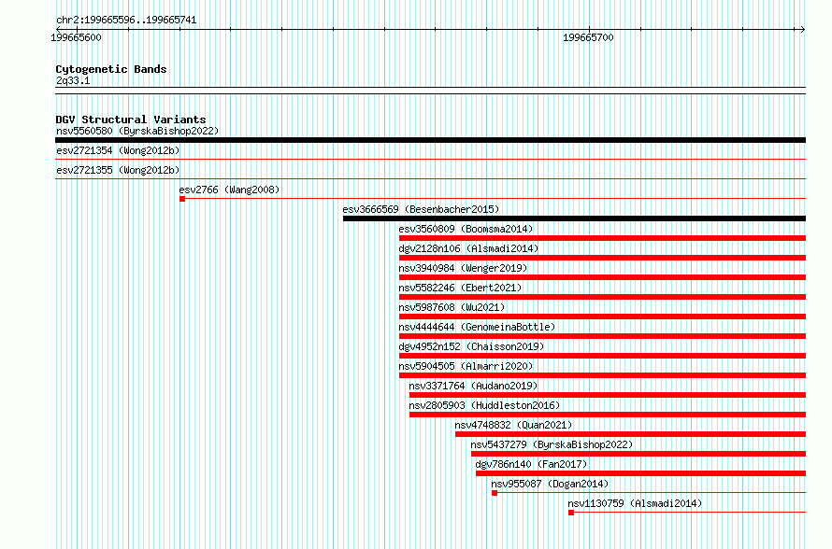Open the esv2721355 (Wong2012b) variant label
Viewport: 832px width, 549px height.
[x=118, y=170]
